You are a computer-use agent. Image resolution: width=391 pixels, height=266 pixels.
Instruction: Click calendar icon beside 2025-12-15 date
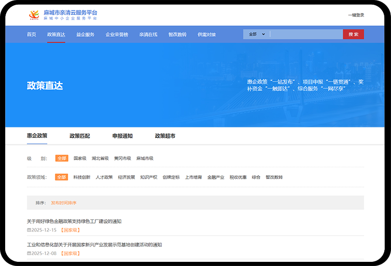pos(29,229)
